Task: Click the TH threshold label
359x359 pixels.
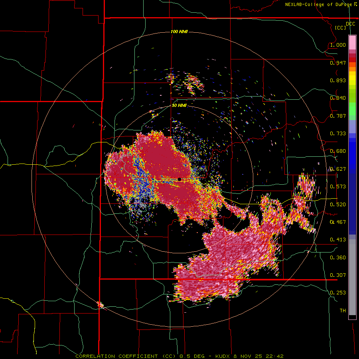Action: point(343,311)
